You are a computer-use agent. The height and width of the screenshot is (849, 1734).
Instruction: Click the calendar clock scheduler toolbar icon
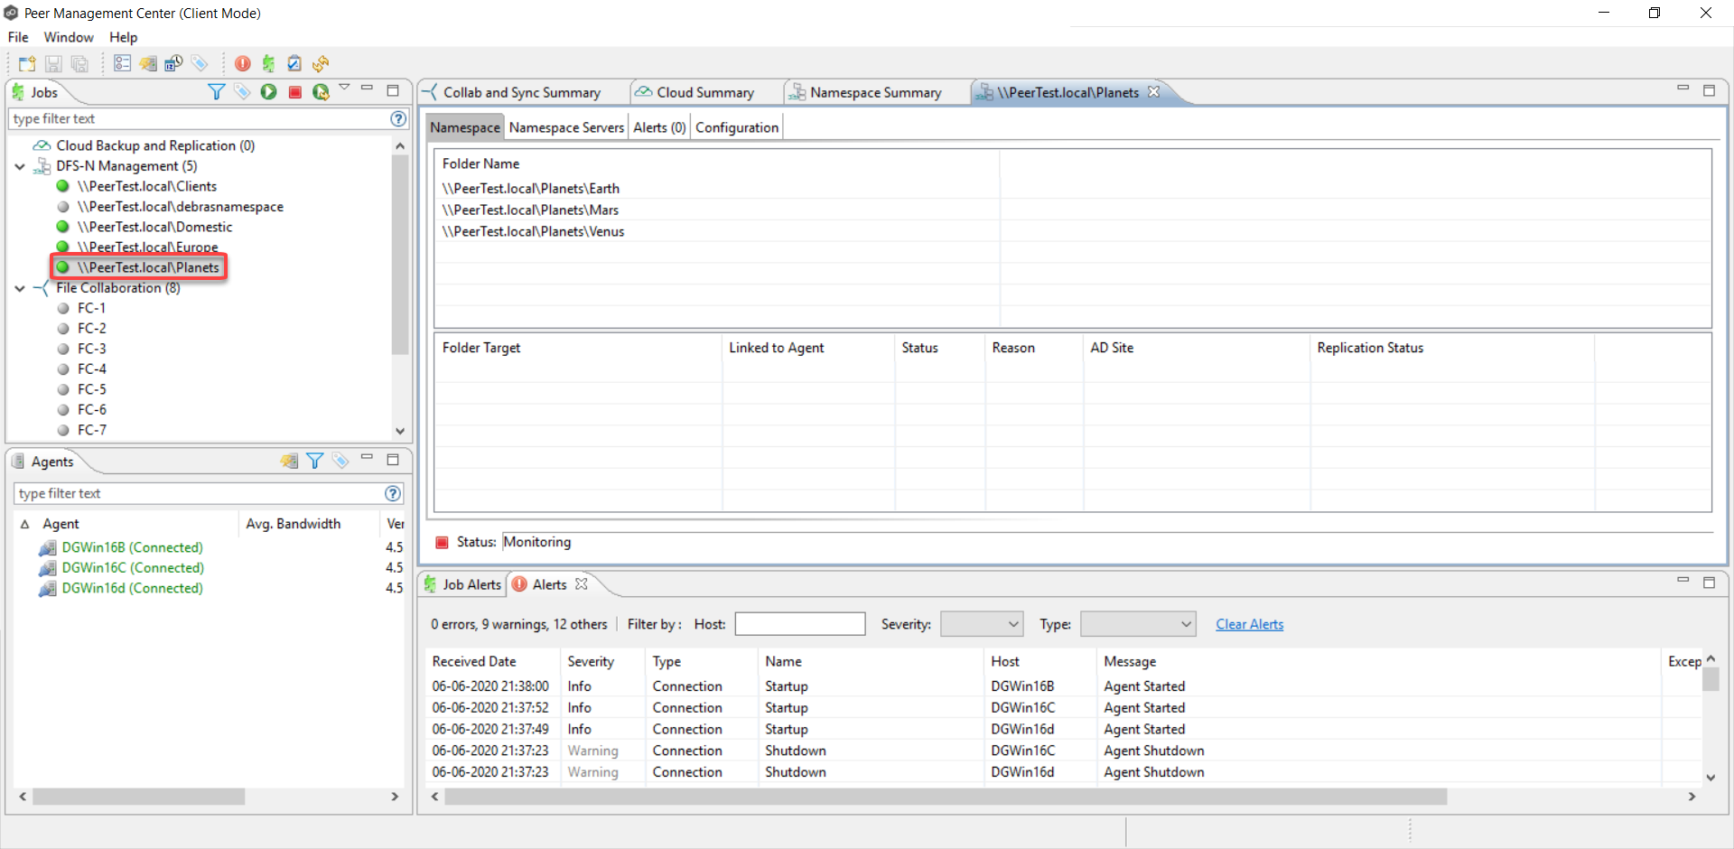coord(173,63)
